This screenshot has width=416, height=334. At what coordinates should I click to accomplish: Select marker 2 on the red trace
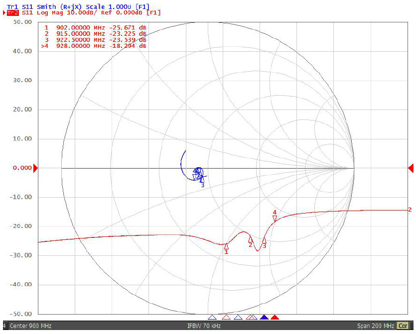[251, 239]
